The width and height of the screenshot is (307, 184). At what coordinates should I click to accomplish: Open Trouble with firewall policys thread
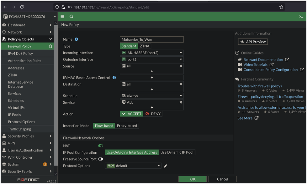260,86
